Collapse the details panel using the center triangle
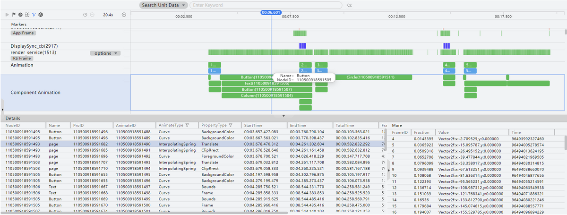Image resolution: width=567 pixels, height=215 pixels. tap(283, 115)
